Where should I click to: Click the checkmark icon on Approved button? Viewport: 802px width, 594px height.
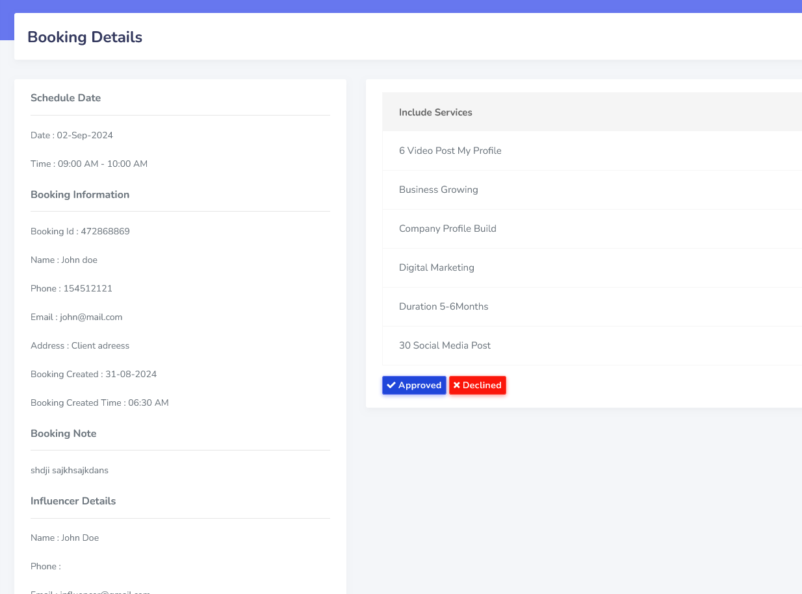[391, 386]
